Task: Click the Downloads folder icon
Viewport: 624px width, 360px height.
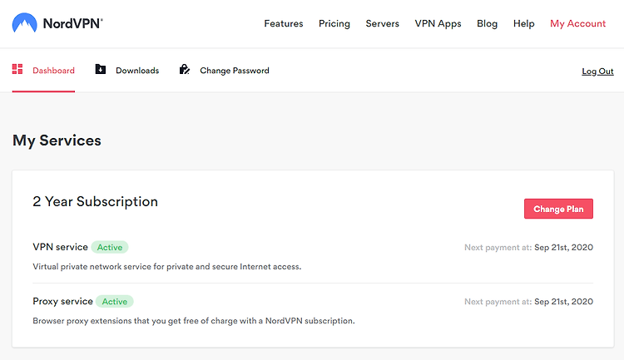Action: point(101,69)
